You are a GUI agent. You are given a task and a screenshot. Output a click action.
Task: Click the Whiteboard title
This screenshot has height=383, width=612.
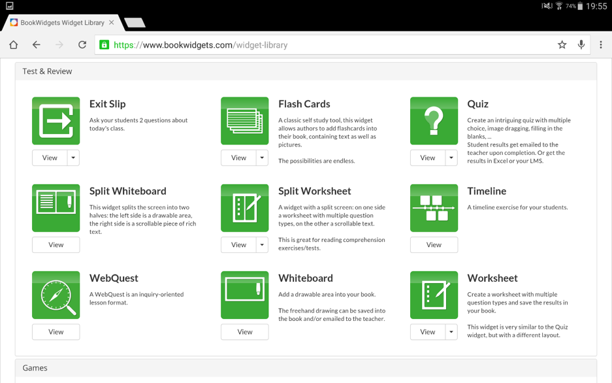click(x=306, y=278)
